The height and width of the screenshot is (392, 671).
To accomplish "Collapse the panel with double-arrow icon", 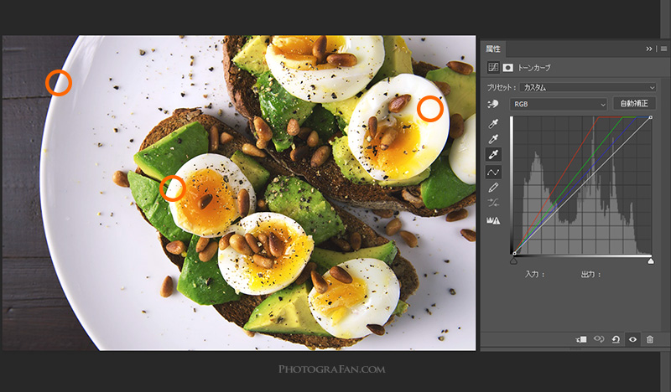I will pyautogui.click(x=649, y=49).
